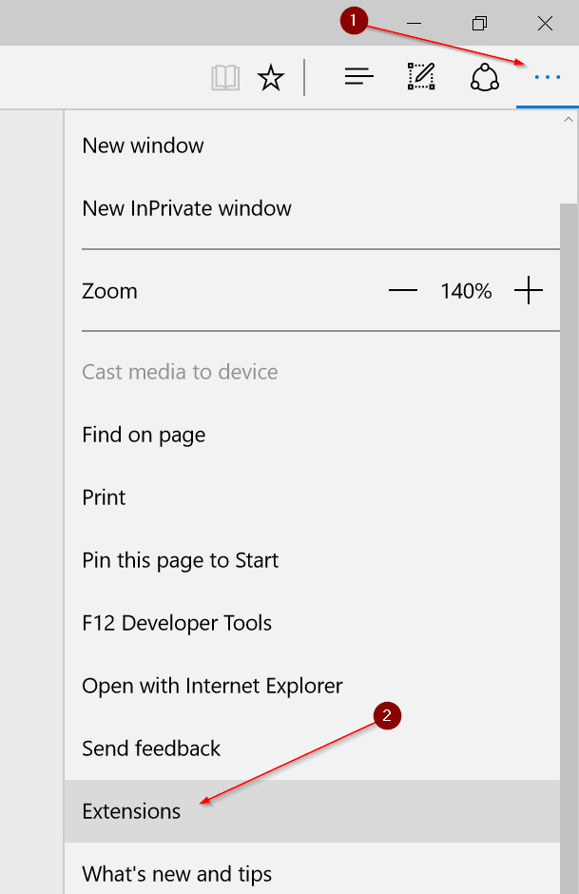Image resolution: width=579 pixels, height=894 pixels.
Task: Open the More actions menu
Action: 547,77
